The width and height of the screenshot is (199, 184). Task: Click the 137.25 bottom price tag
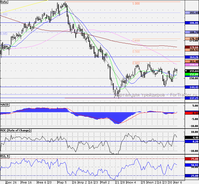click(192, 98)
